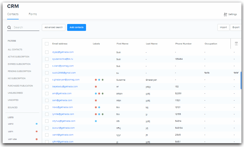
Task: Tick the checkbox for noxo@getnada.com
Action: pyautogui.click(x=47, y=107)
